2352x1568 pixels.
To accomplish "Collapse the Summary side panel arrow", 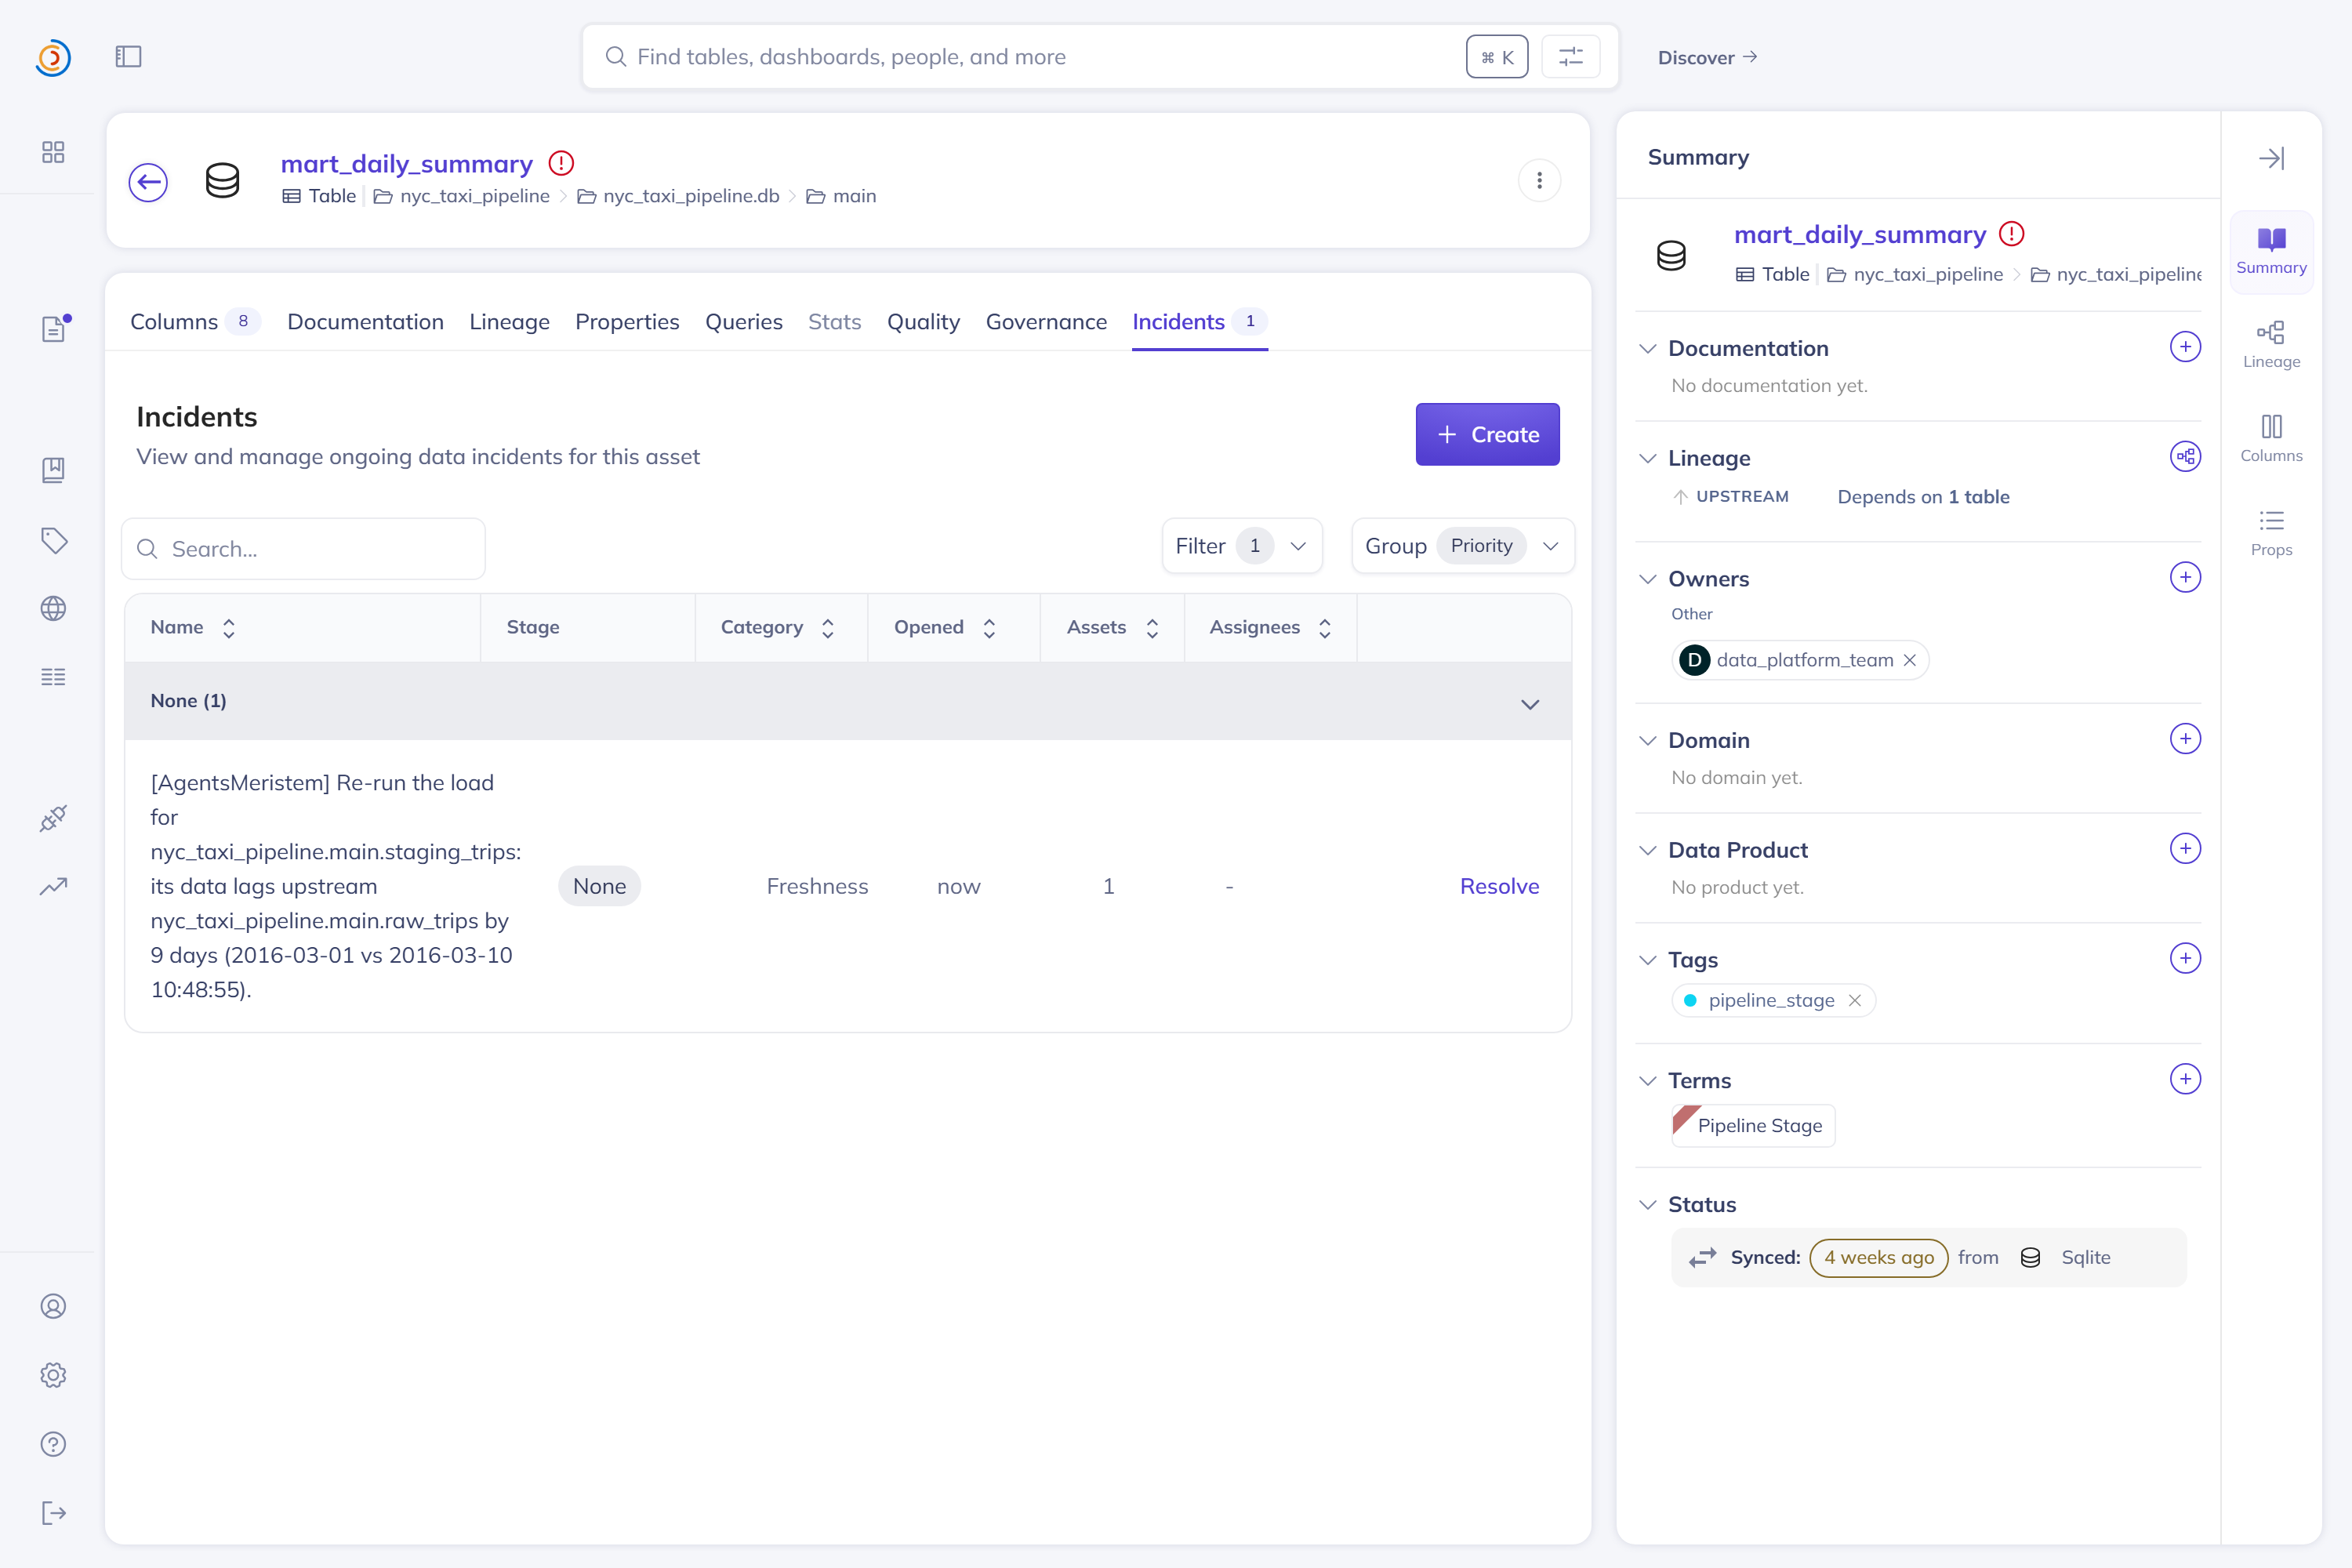I will [x=2271, y=158].
